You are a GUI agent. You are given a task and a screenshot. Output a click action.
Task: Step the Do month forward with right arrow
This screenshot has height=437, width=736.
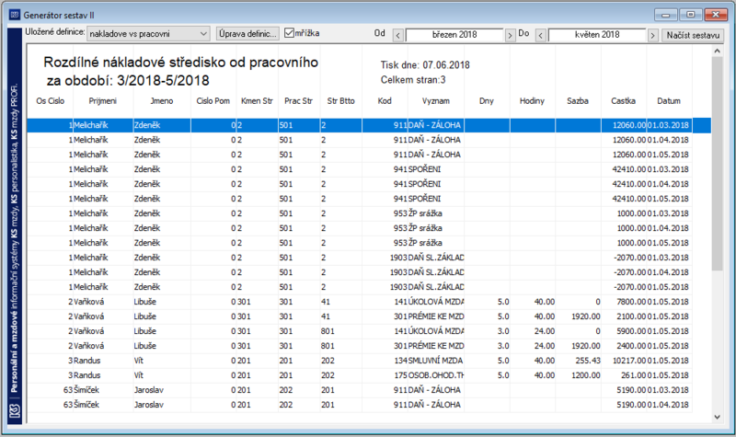(x=652, y=35)
